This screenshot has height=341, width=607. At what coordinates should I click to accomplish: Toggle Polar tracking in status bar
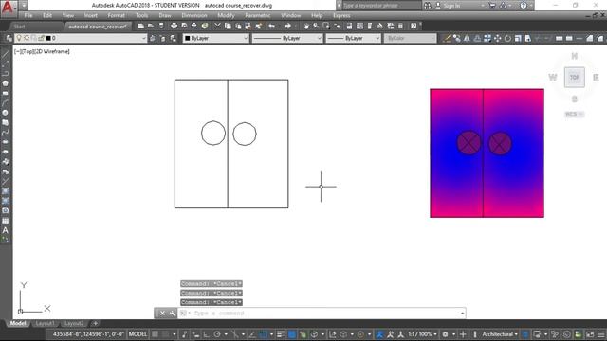(217, 334)
